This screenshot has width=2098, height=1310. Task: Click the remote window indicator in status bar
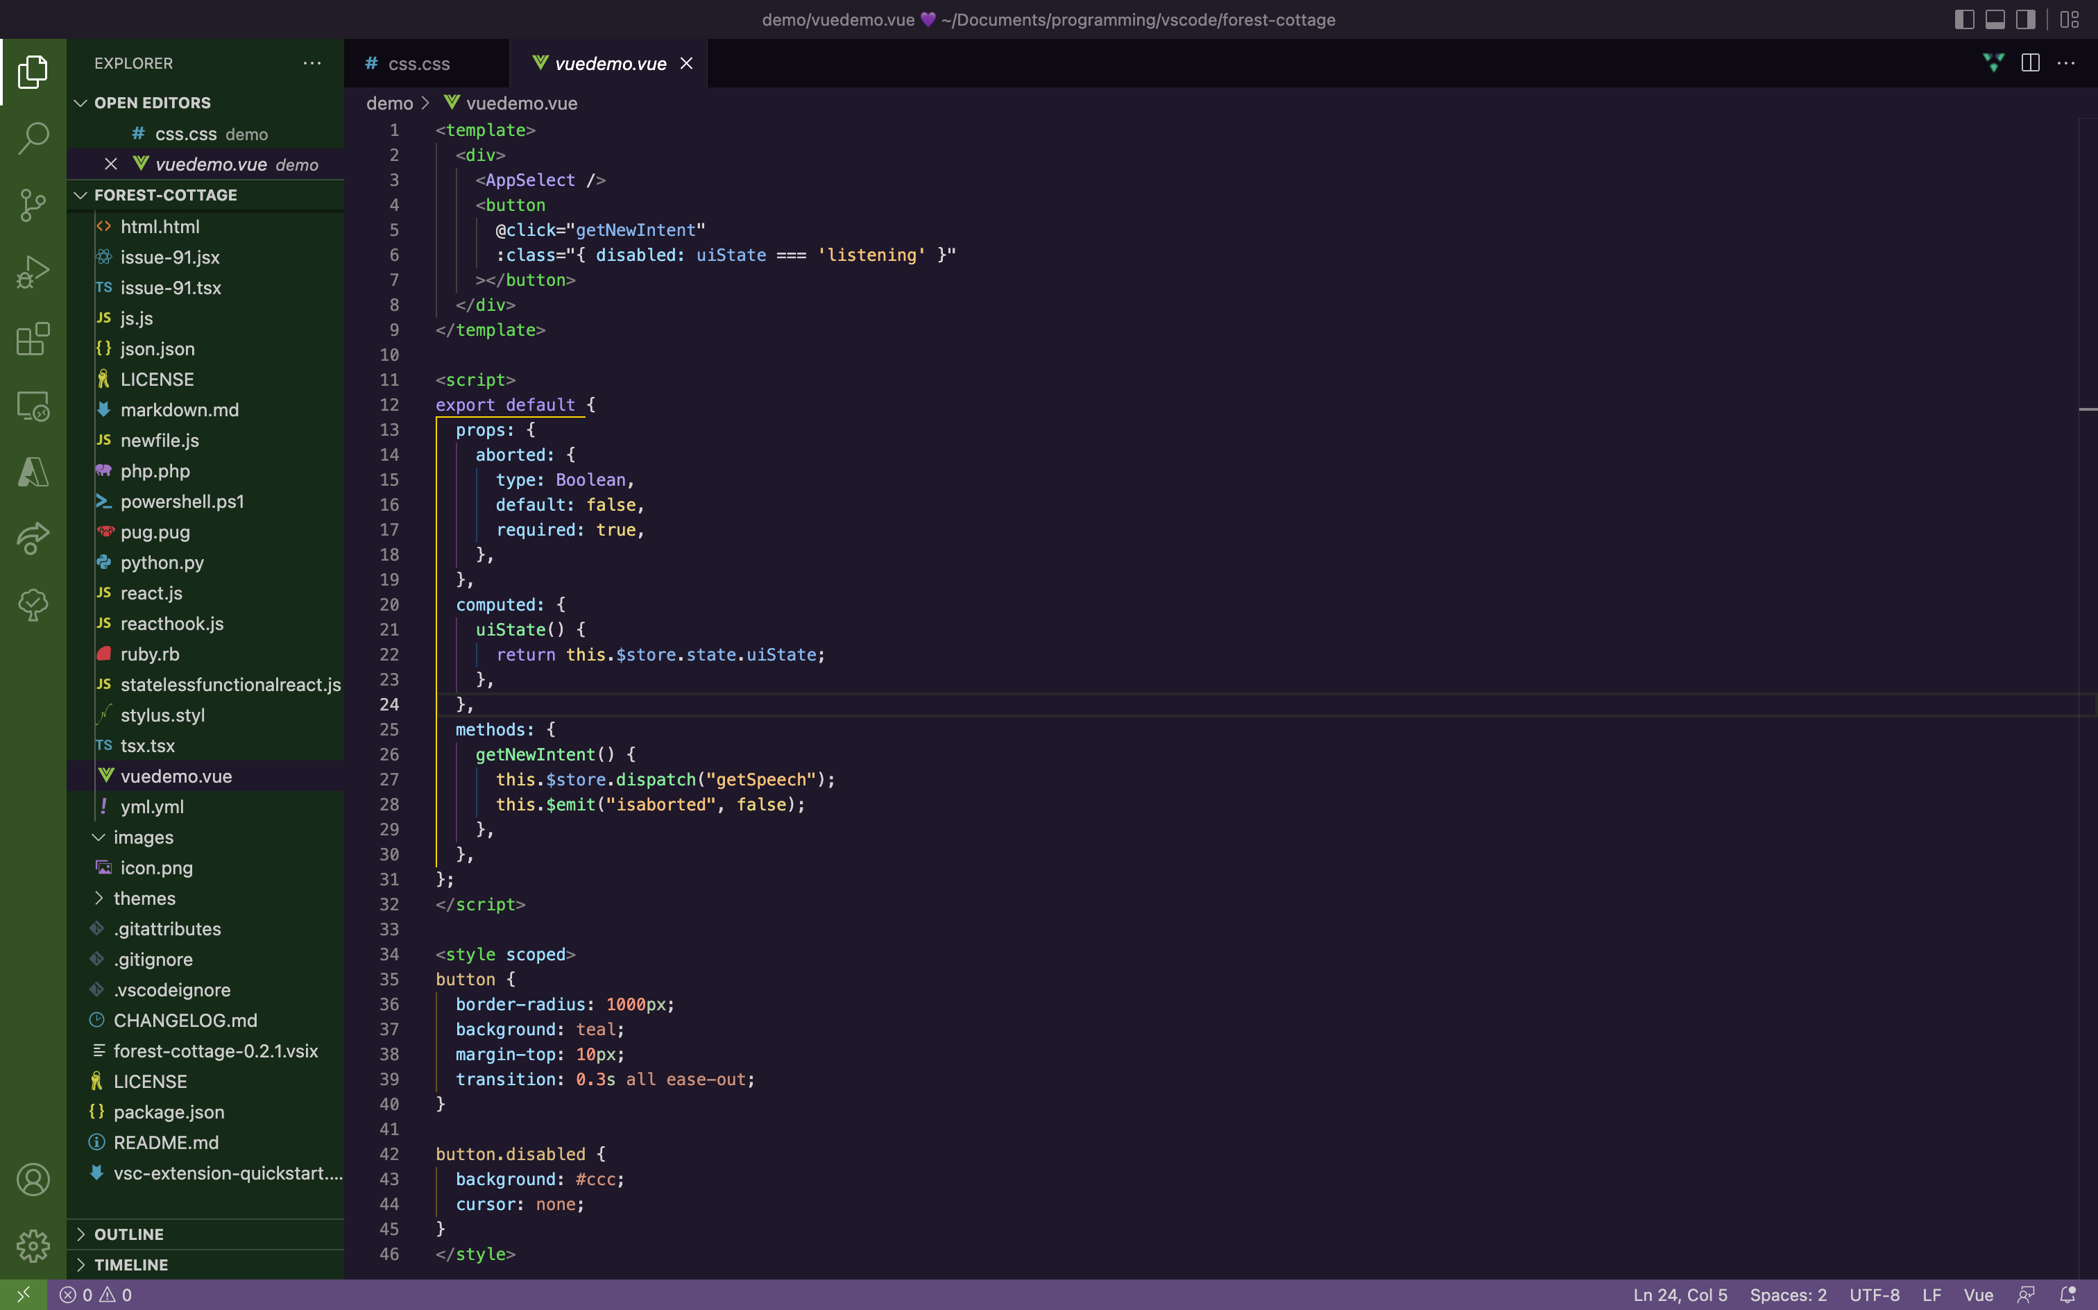pyautogui.click(x=24, y=1295)
